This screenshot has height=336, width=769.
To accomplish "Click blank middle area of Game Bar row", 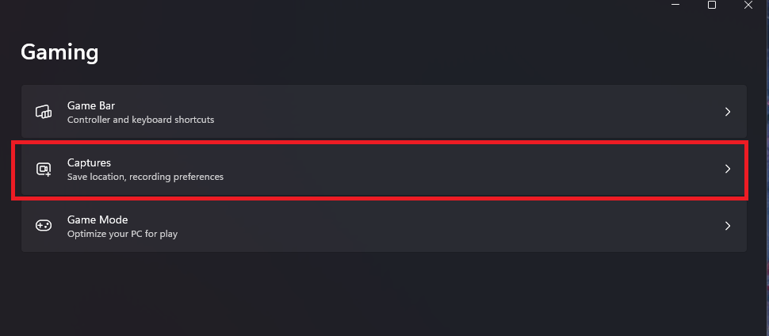I will pyautogui.click(x=436, y=112).
